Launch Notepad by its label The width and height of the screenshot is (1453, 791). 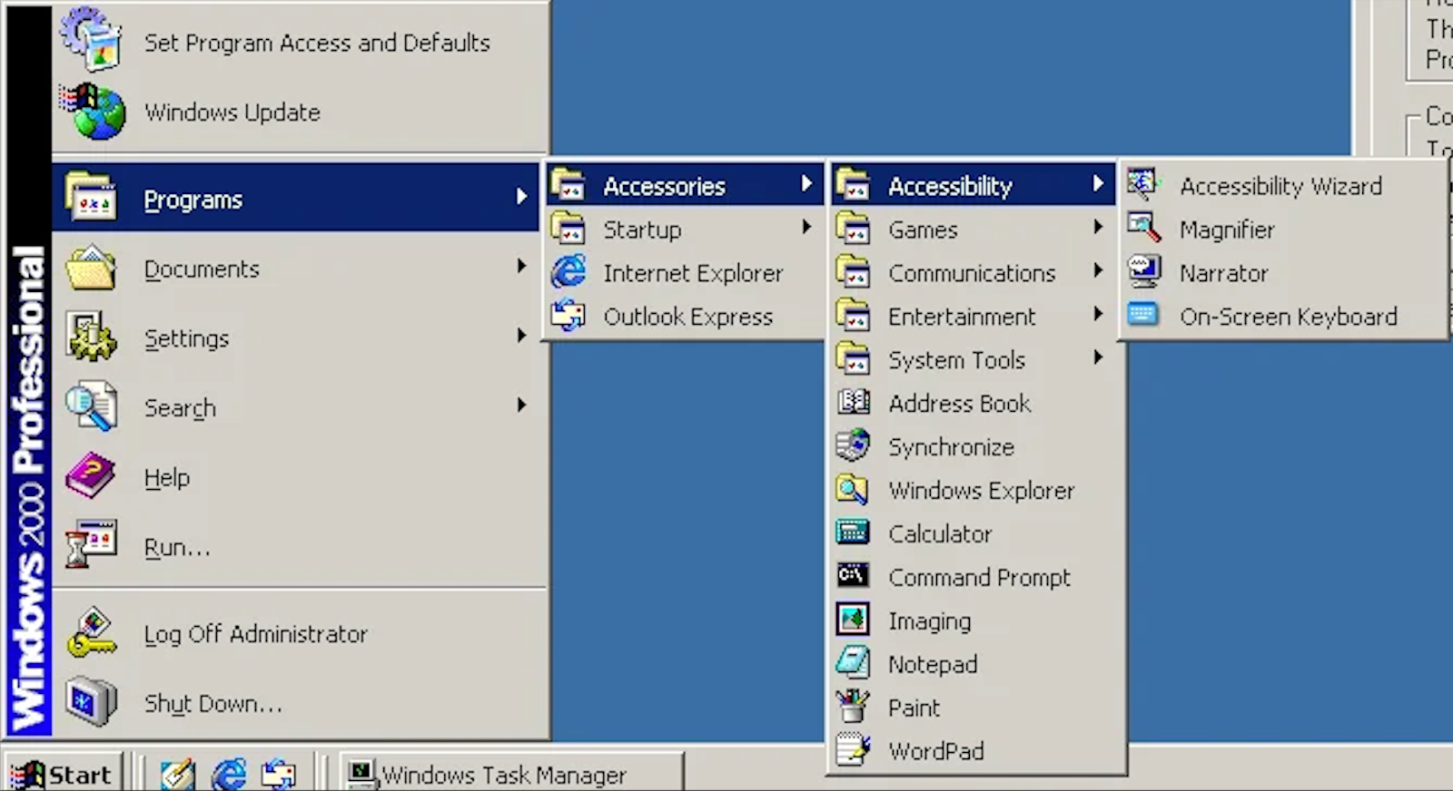pos(933,664)
